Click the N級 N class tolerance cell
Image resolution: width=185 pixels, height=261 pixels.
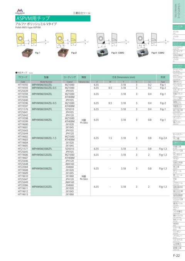(84, 178)
